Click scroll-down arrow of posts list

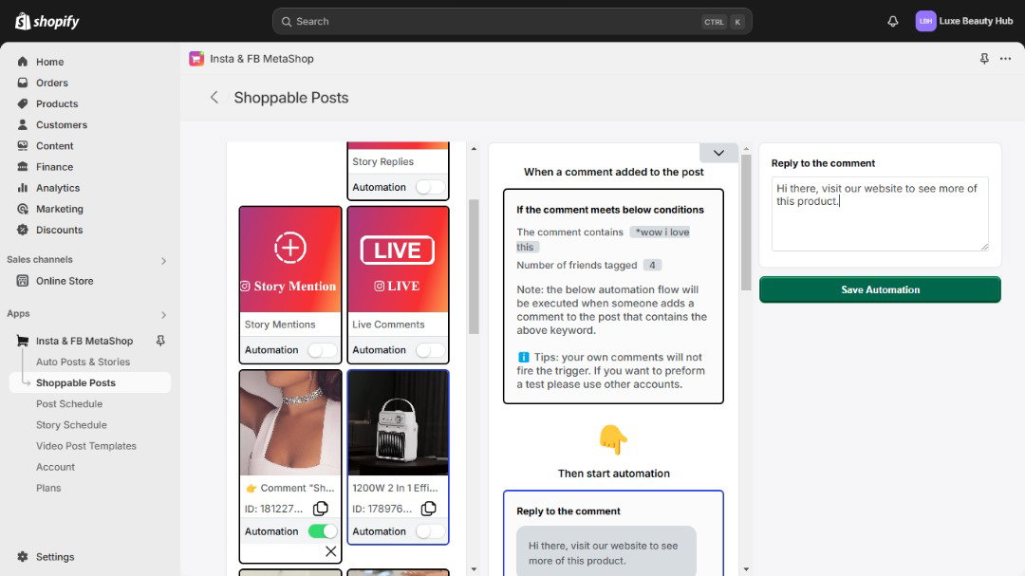point(474,569)
